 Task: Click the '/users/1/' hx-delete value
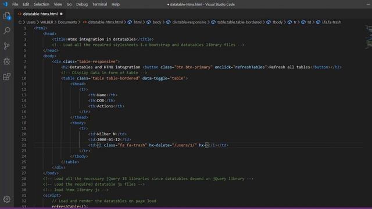[x=185, y=145]
